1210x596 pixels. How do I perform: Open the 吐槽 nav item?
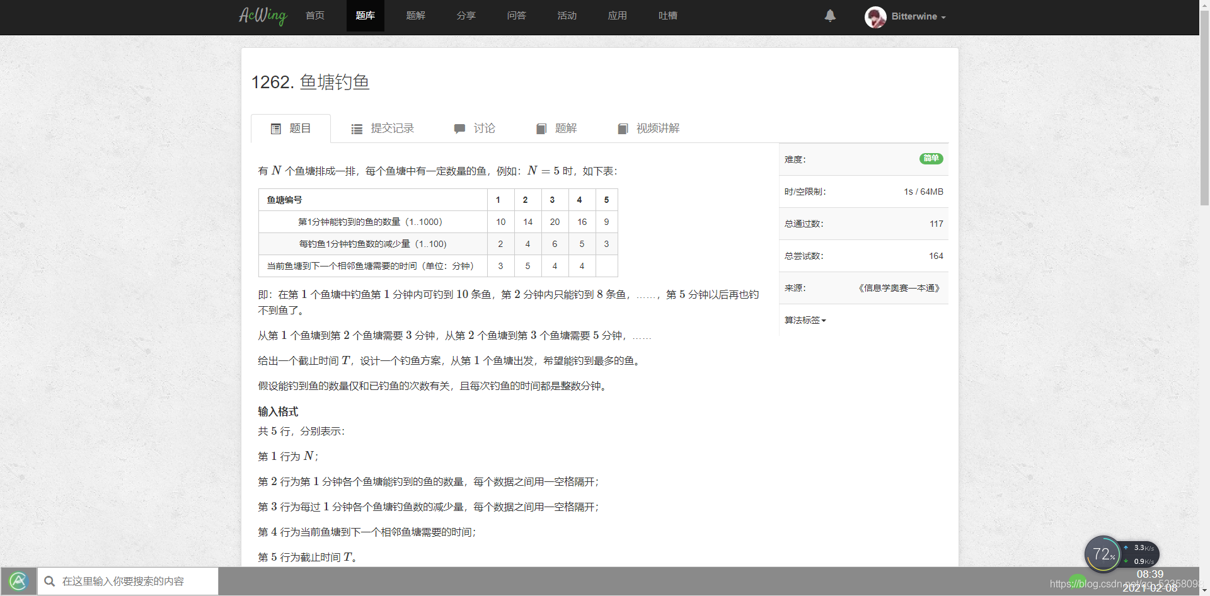tap(668, 16)
